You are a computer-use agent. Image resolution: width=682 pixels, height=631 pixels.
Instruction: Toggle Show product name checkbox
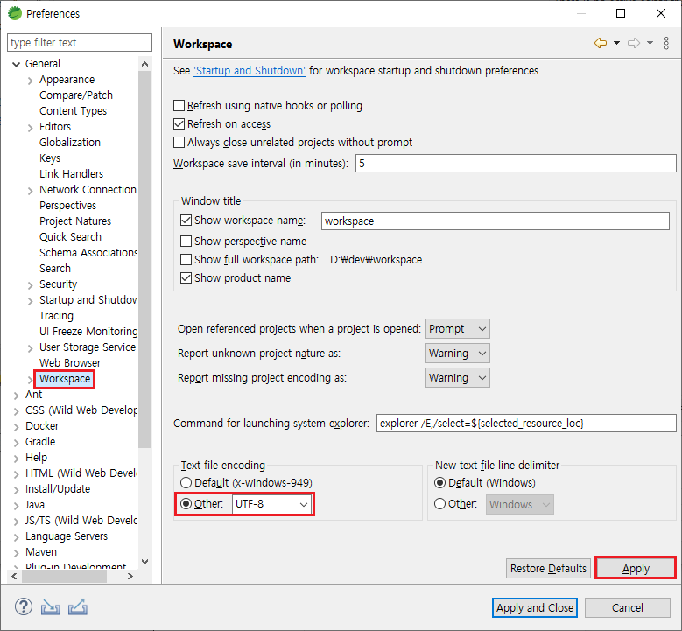(x=186, y=278)
